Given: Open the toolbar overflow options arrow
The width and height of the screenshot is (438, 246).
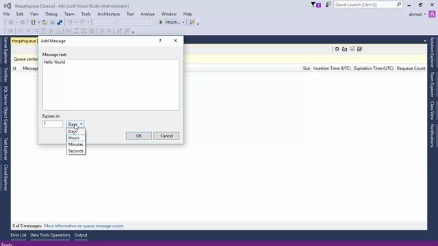Looking at the screenshot, I should tap(198, 24).
